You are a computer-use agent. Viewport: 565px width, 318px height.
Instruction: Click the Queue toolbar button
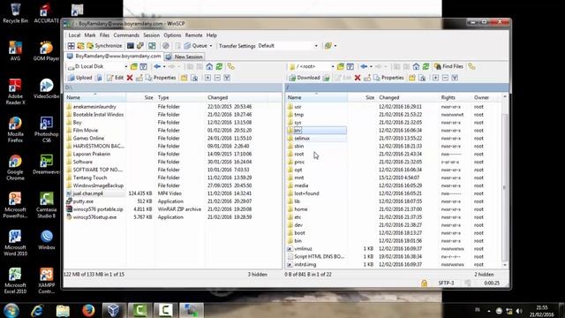tap(196, 46)
